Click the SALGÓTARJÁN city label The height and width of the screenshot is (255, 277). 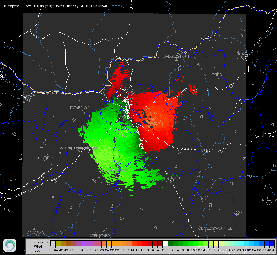click(x=176, y=56)
